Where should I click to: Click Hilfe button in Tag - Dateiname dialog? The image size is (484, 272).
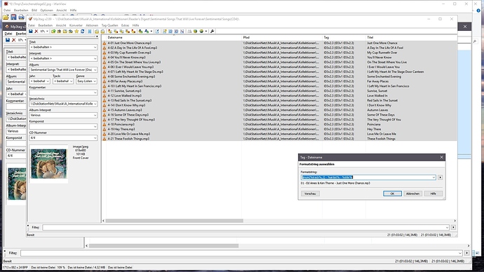tap(433, 193)
